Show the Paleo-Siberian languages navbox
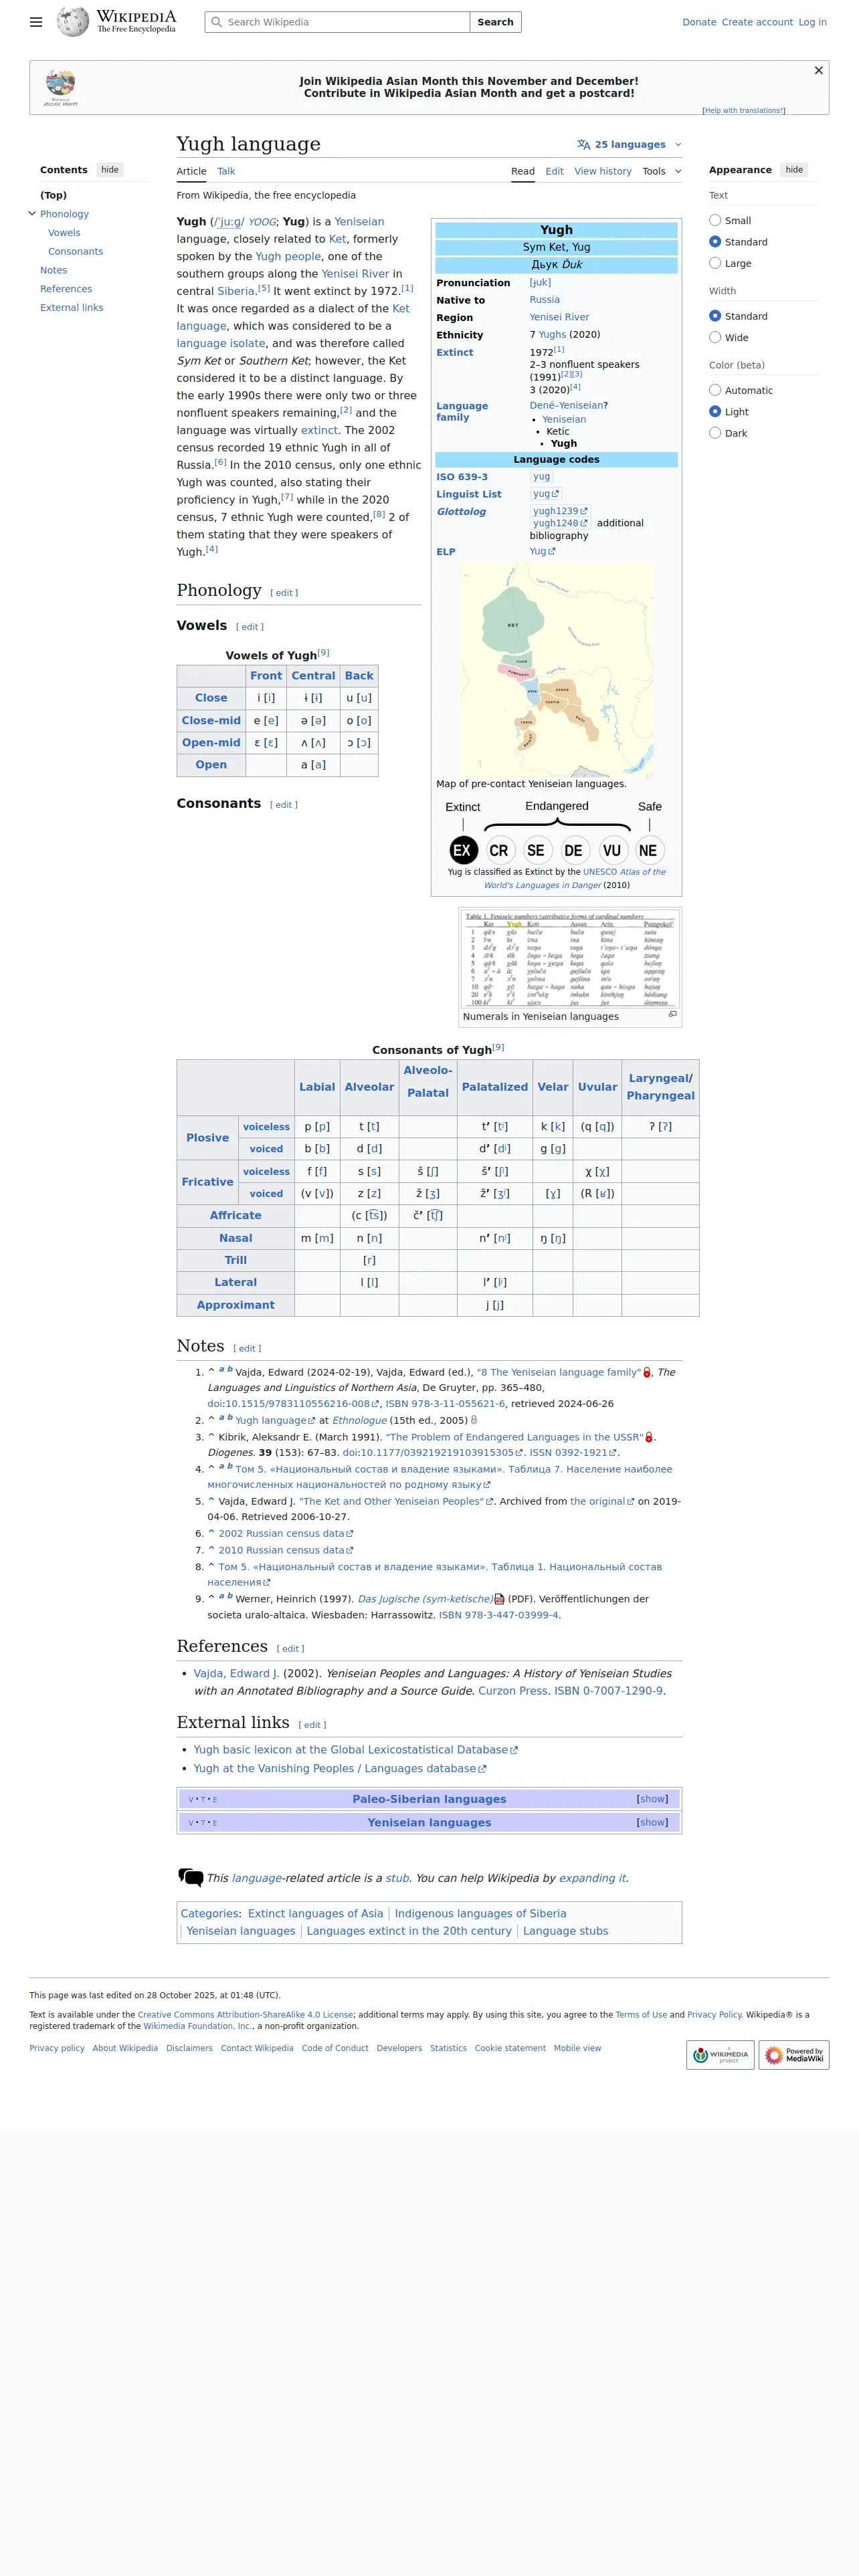Screen dimensions: 859x2576 point(652,1799)
